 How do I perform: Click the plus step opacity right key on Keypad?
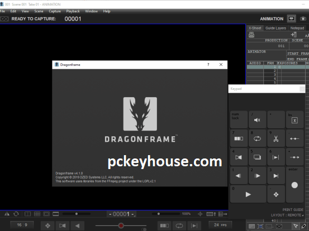point(294,157)
